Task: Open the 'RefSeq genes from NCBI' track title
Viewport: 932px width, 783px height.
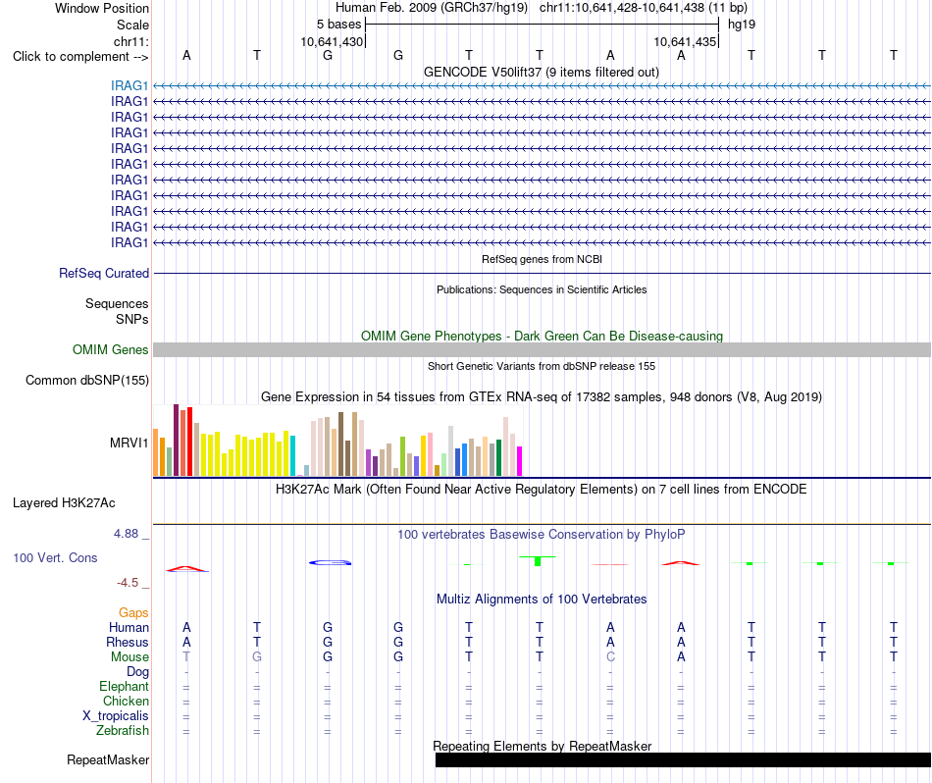Action: [x=542, y=259]
